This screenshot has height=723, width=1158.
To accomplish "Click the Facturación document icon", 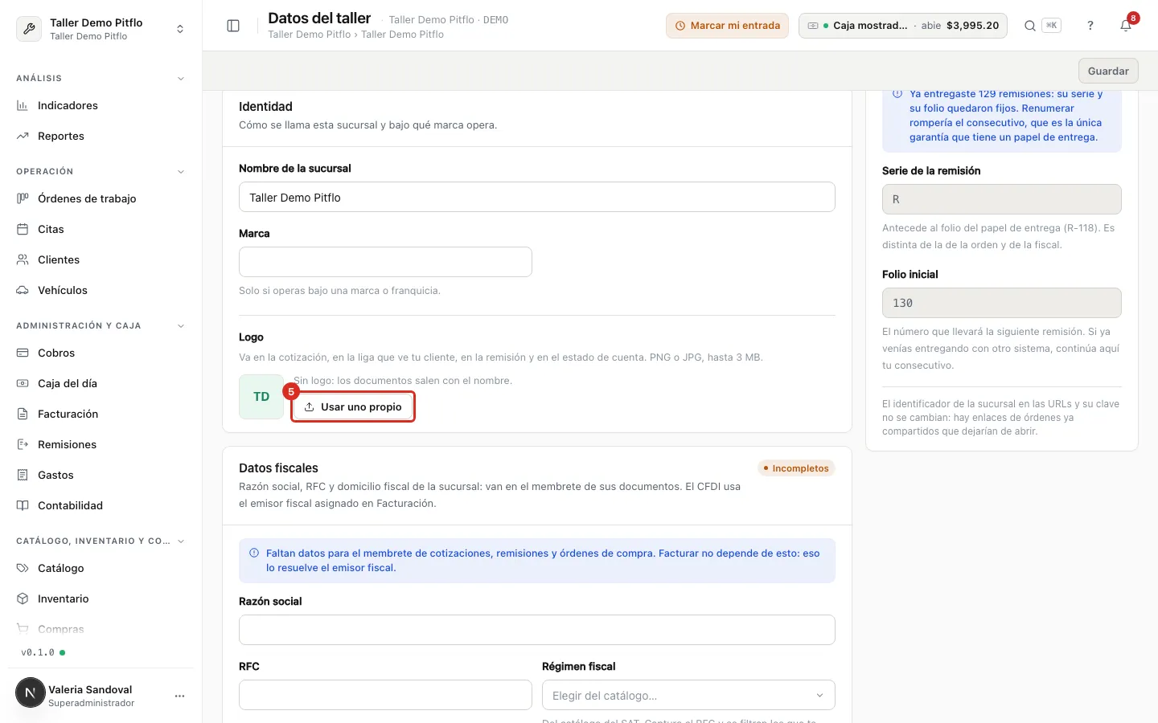I will (23, 414).
